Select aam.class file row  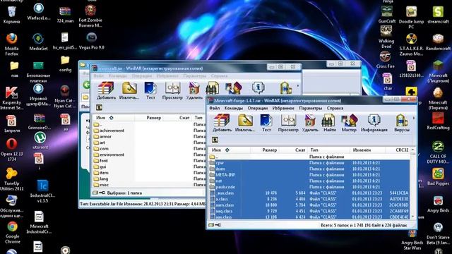click(x=309, y=205)
